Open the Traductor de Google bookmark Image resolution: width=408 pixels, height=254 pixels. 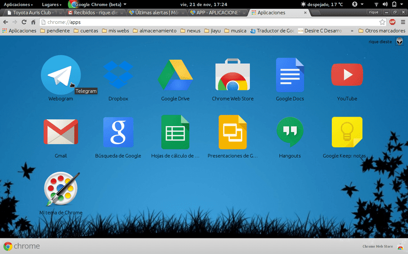tap(272, 31)
